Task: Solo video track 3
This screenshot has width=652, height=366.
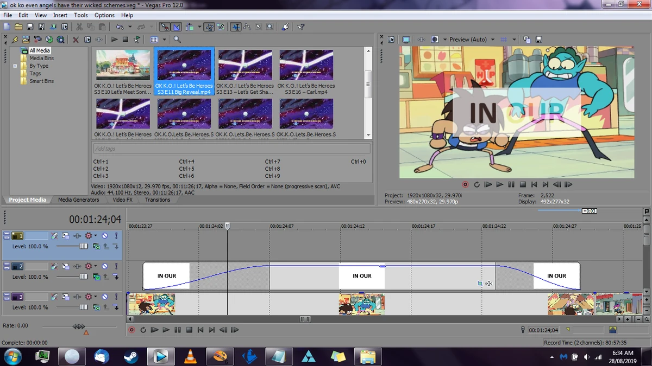Action: pyautogui.click(x=116, y=297)
